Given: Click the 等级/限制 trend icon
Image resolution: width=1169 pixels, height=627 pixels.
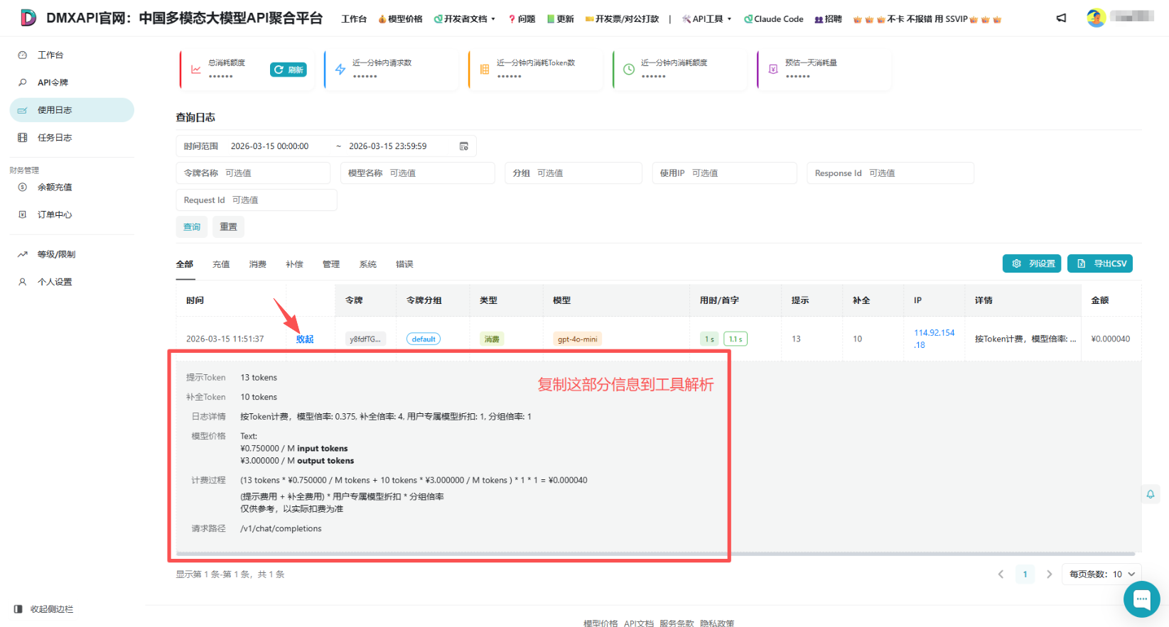Looking at the screenshot, I should pyautogui.click(x=23, y=254).
